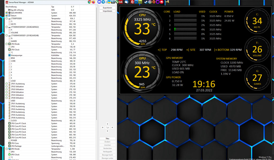Viewport: 274px width, 160px height.
Task: Select the M2 P5 label row
Action: click(x=50, y=24)
